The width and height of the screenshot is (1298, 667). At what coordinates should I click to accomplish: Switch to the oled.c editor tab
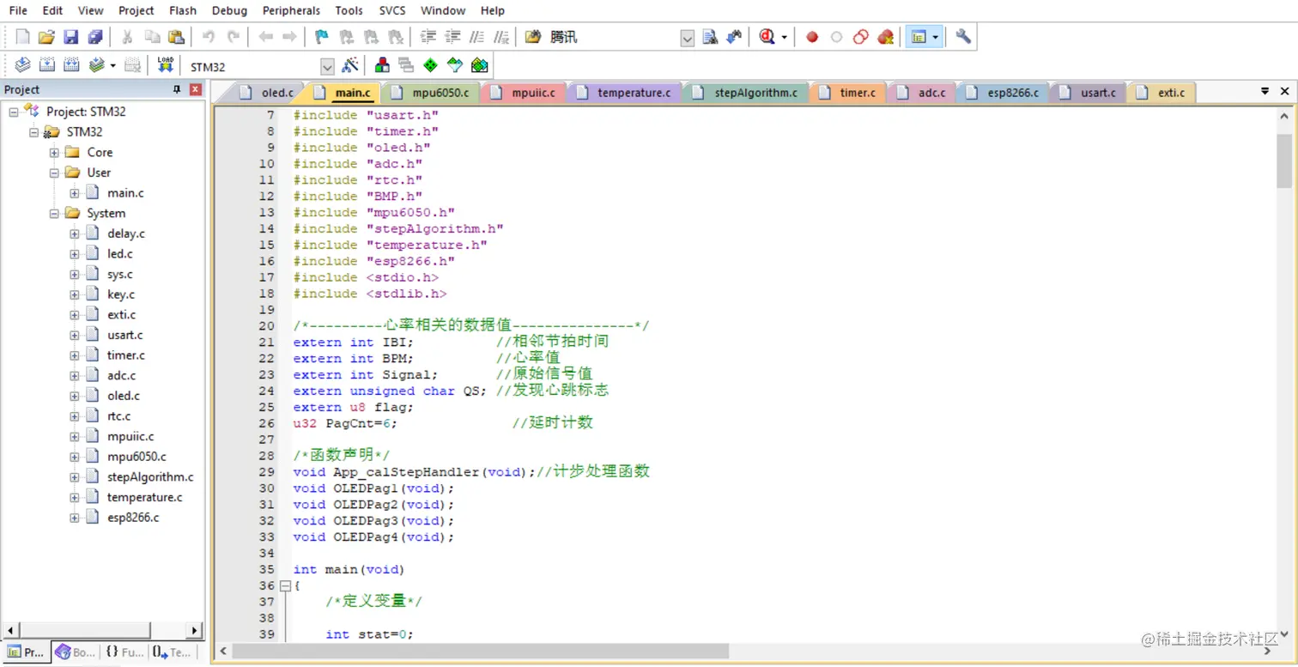click(x=268, y=93)
